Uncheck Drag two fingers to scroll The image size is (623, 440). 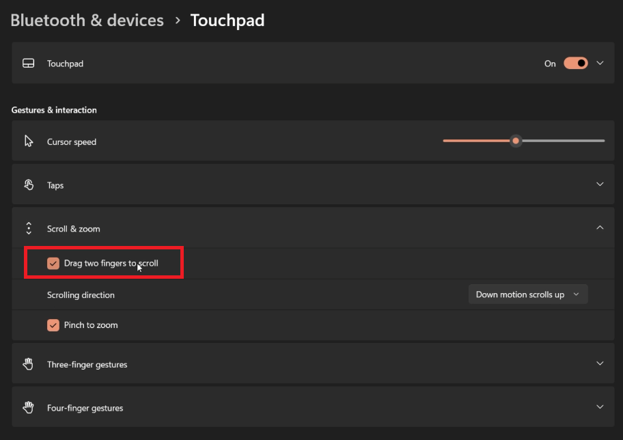[53, 262]
